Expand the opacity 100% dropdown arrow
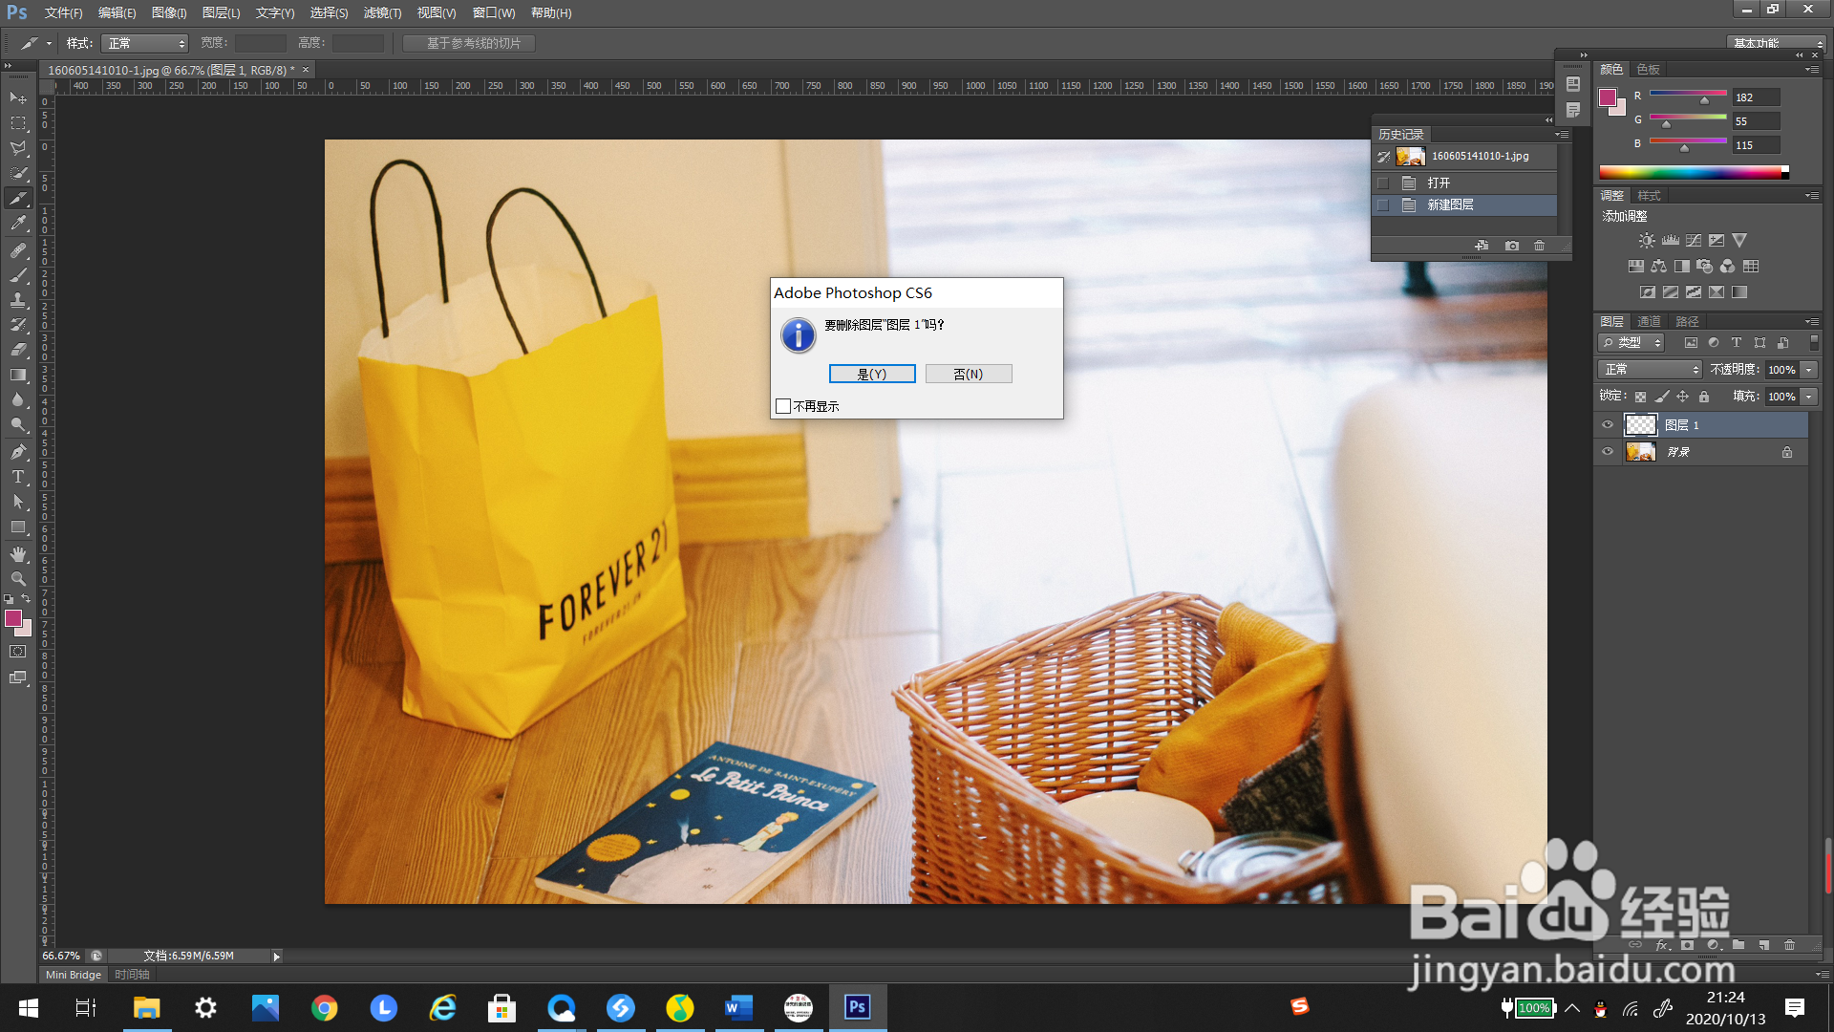The height and width of the screenshot is (1032, 1834). click(x=1808, y=369)
